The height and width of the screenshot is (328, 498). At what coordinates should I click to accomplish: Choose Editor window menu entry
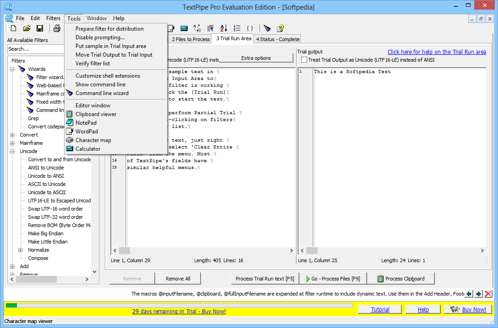[93, 106]
